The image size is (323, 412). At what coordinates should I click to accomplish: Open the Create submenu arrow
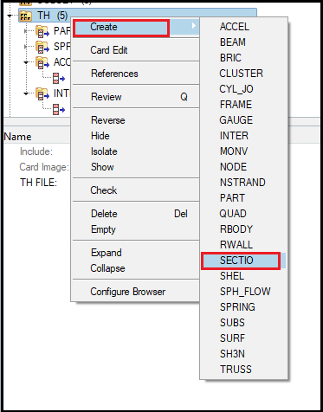194,27
